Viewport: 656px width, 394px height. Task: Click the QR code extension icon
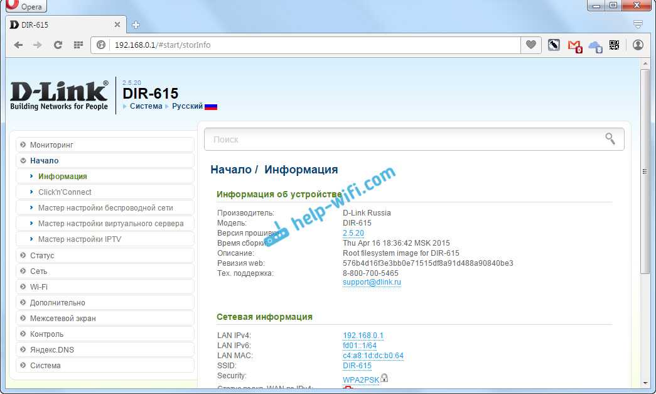(614, 45)
